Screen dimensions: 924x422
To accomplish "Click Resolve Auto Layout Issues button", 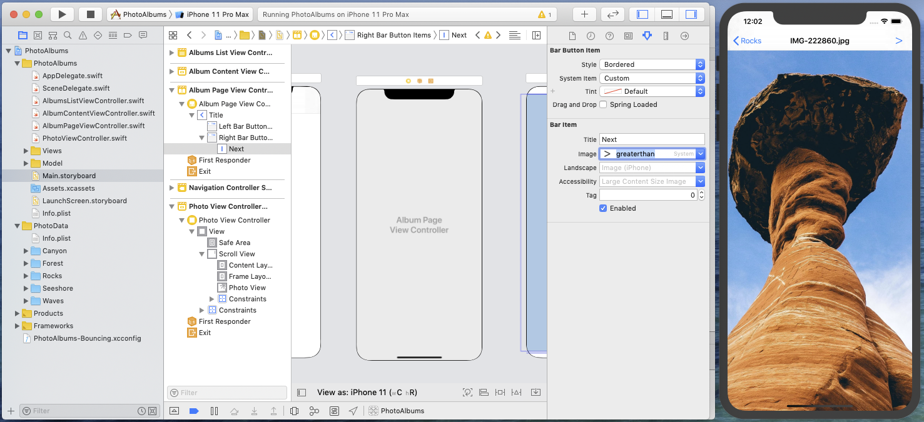I will click(516, 392).
